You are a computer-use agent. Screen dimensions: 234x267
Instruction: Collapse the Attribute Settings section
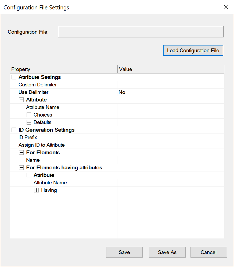tap(14, 77)
